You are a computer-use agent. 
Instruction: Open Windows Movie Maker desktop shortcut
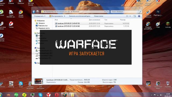(x=30, y=85)
